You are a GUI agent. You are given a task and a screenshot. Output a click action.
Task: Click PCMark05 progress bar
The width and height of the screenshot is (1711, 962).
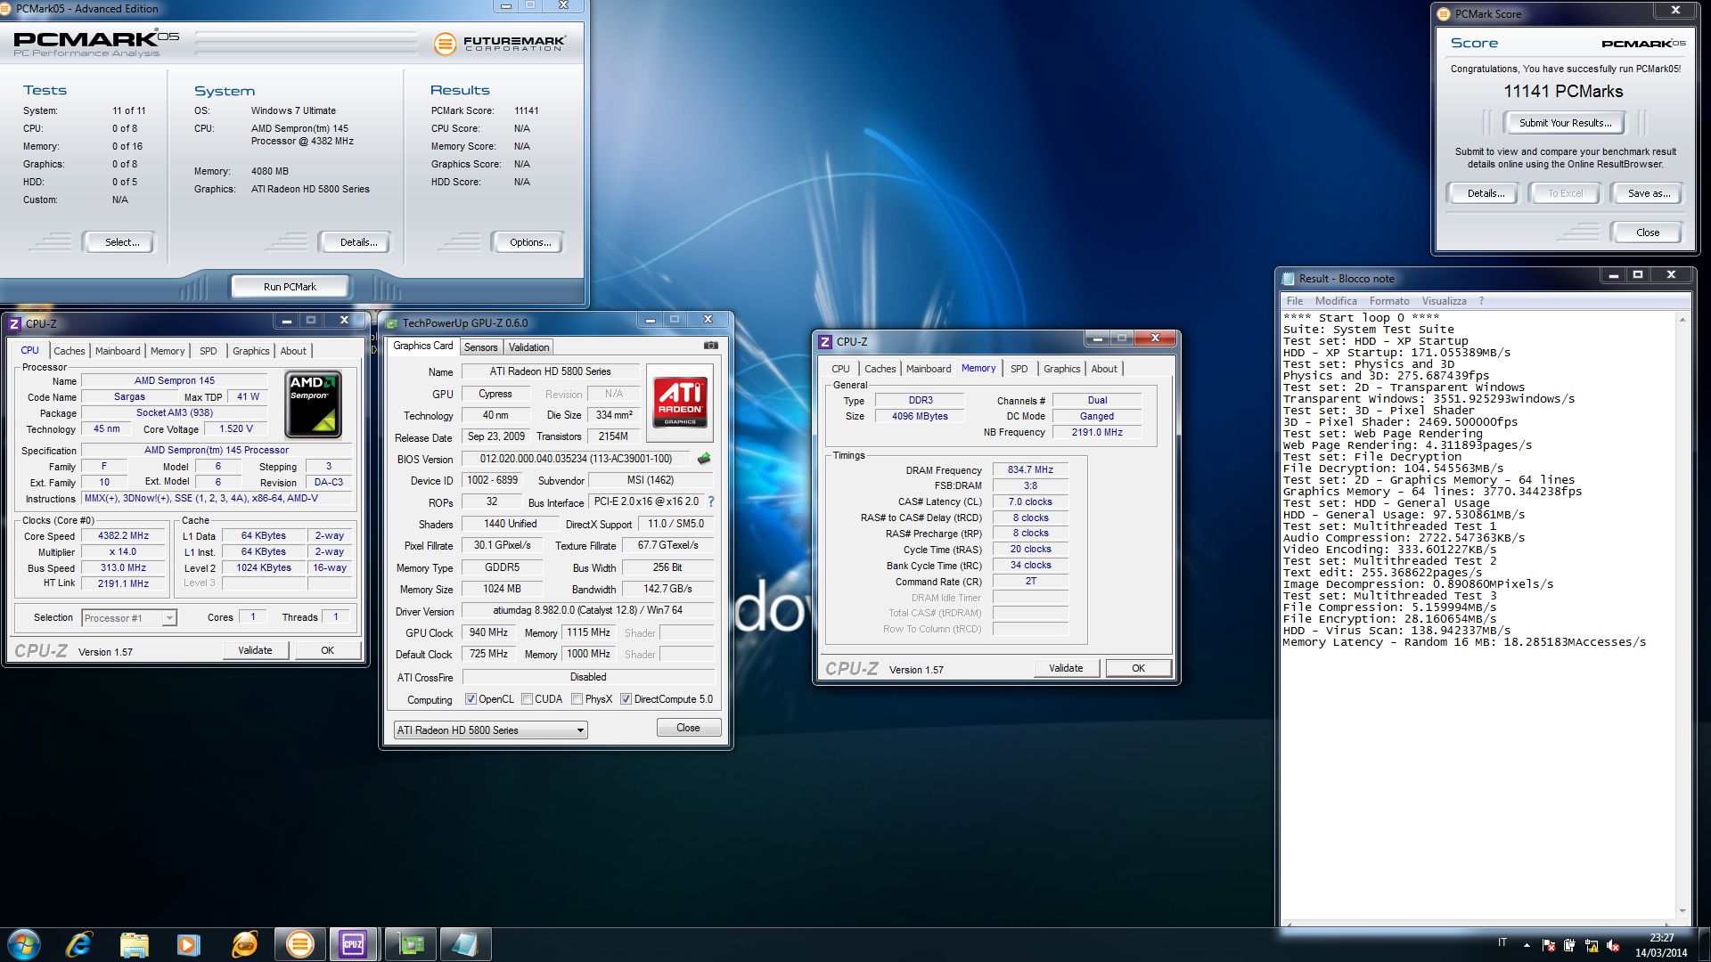306,43
